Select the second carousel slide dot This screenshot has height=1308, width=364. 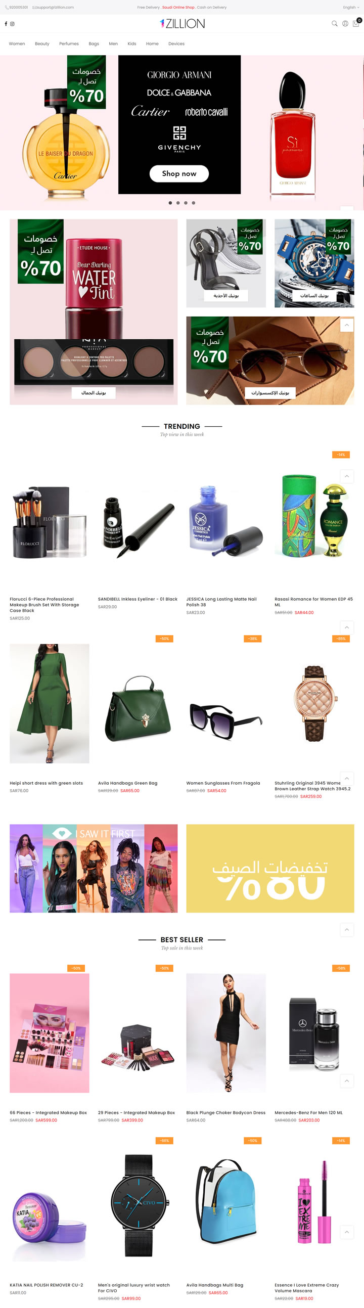click(x=177, y=203)
